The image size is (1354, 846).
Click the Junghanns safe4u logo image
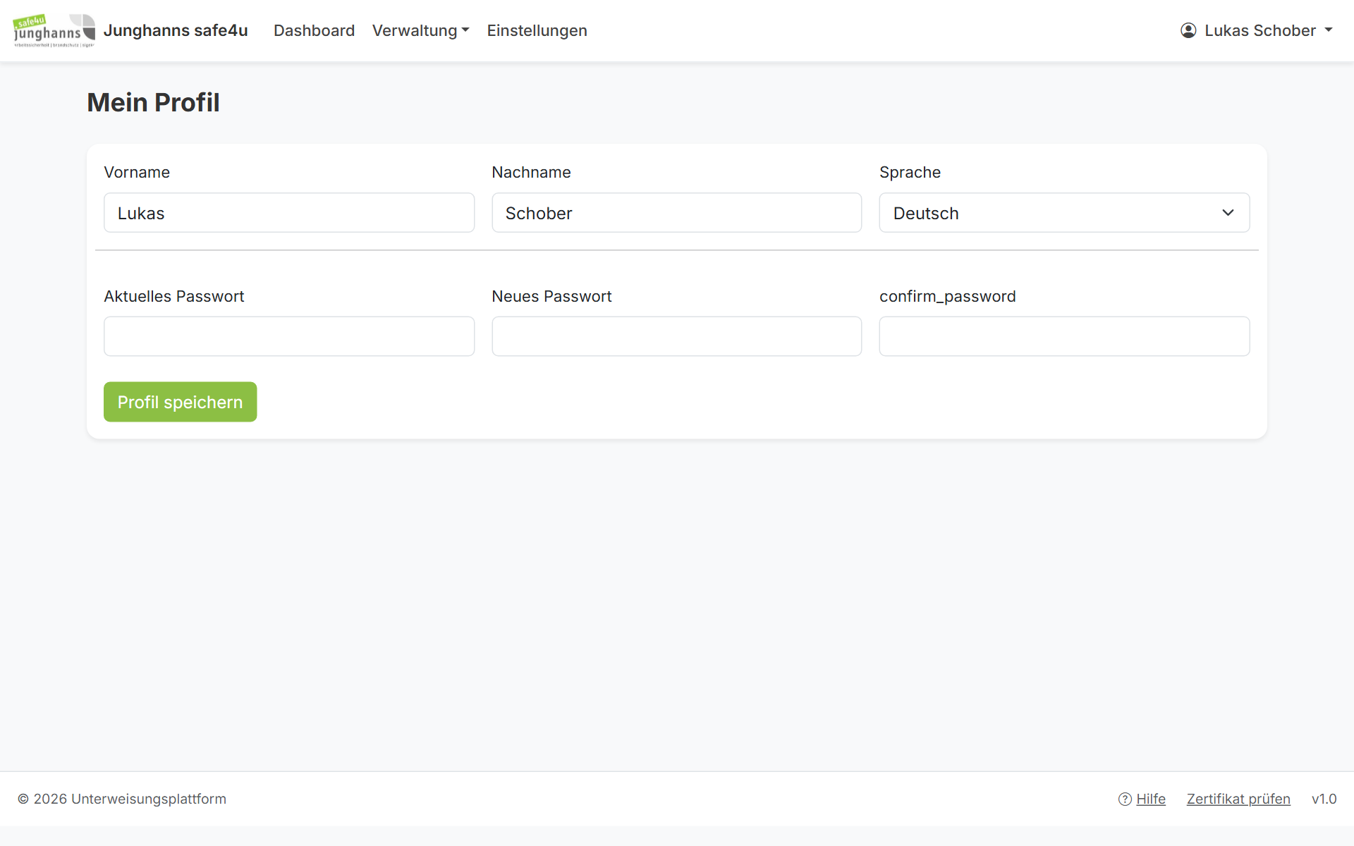[x=54, y=30]
